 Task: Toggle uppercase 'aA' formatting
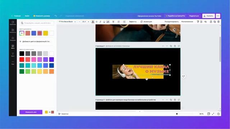coord(108,21)
